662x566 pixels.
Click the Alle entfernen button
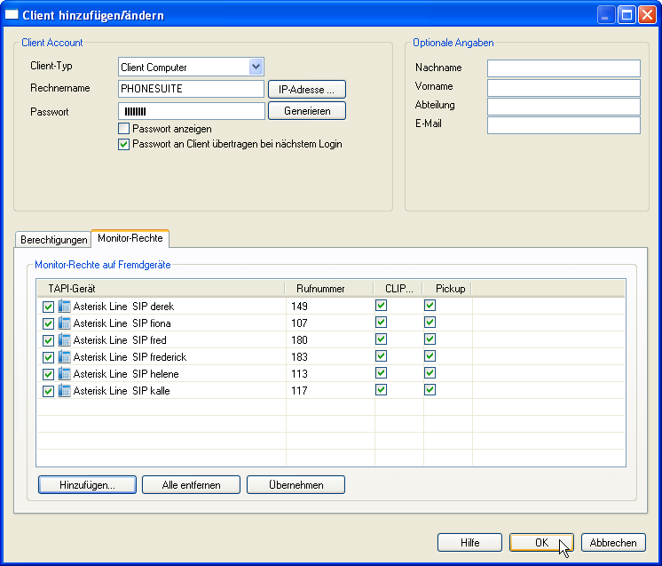pyautogui.click(x=191, y=485)
